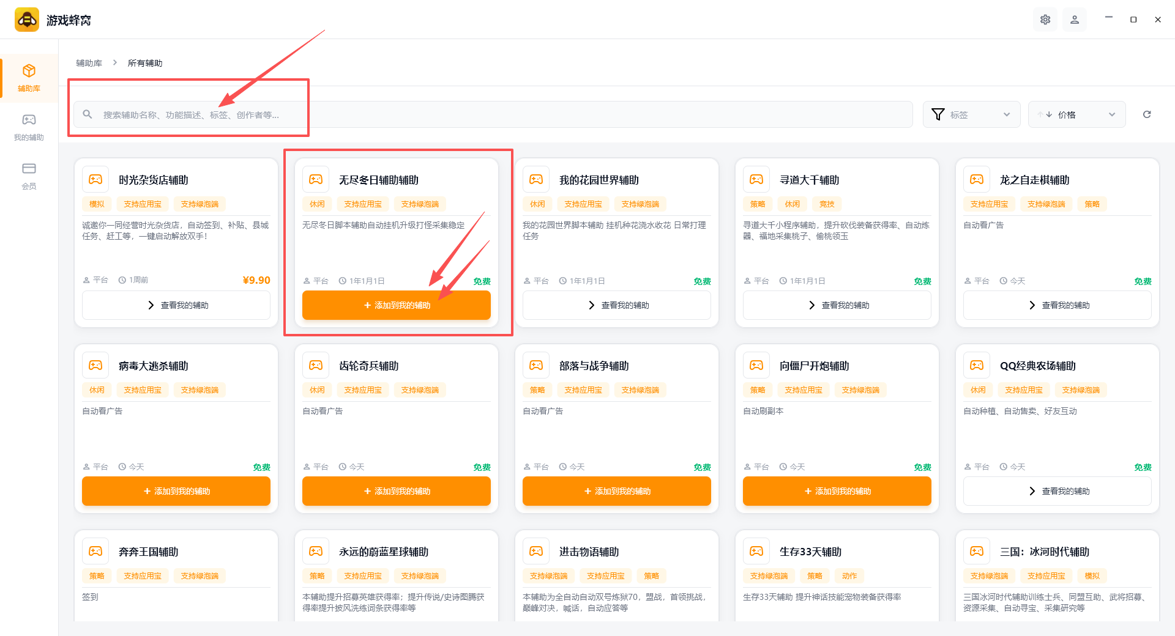Click the gamepad icon of 龙之自走棋辅助
1175x636 pixels.
click(977, 179)
